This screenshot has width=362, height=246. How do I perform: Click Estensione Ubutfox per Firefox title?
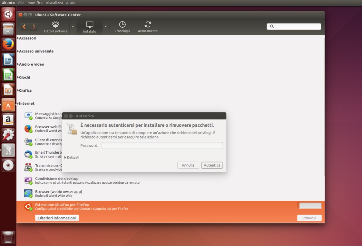tap(62, 205)
